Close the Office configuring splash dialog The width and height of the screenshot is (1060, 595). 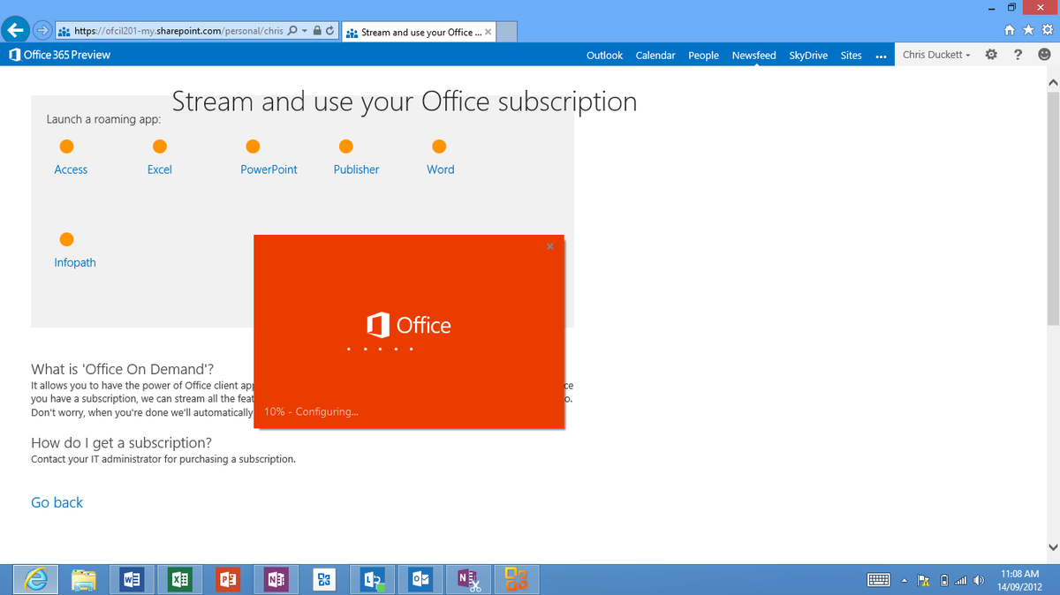pos(550,246)
